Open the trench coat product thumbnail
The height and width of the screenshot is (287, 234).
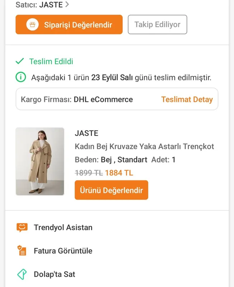(x=40, y=161)
